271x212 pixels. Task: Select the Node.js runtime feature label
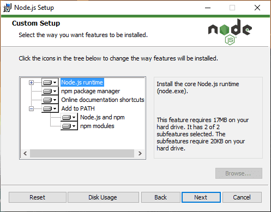click(82, 82)
